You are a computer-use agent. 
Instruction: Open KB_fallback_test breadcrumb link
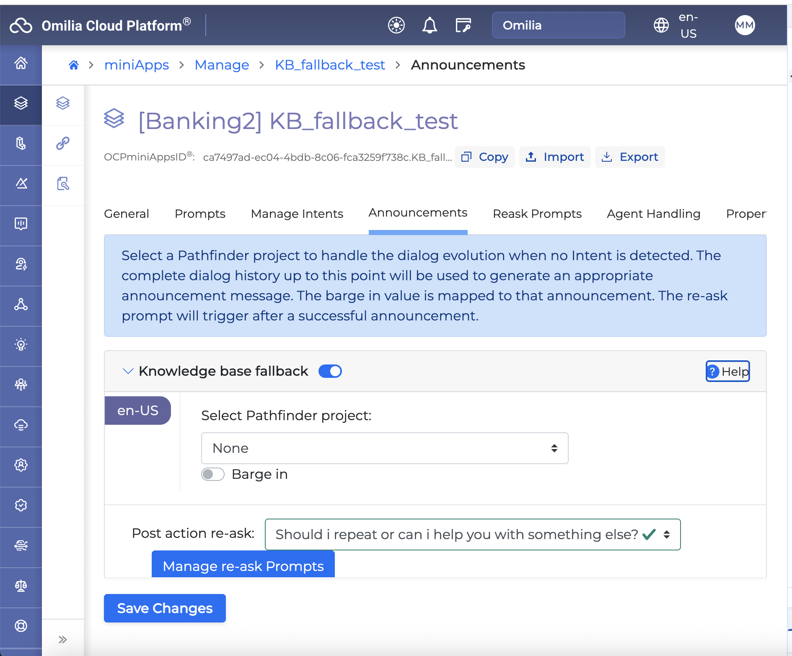pyautogui.click(x=330, y=65)
